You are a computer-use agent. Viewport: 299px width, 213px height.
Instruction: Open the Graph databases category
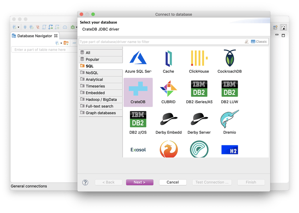[x=101, y=113]
